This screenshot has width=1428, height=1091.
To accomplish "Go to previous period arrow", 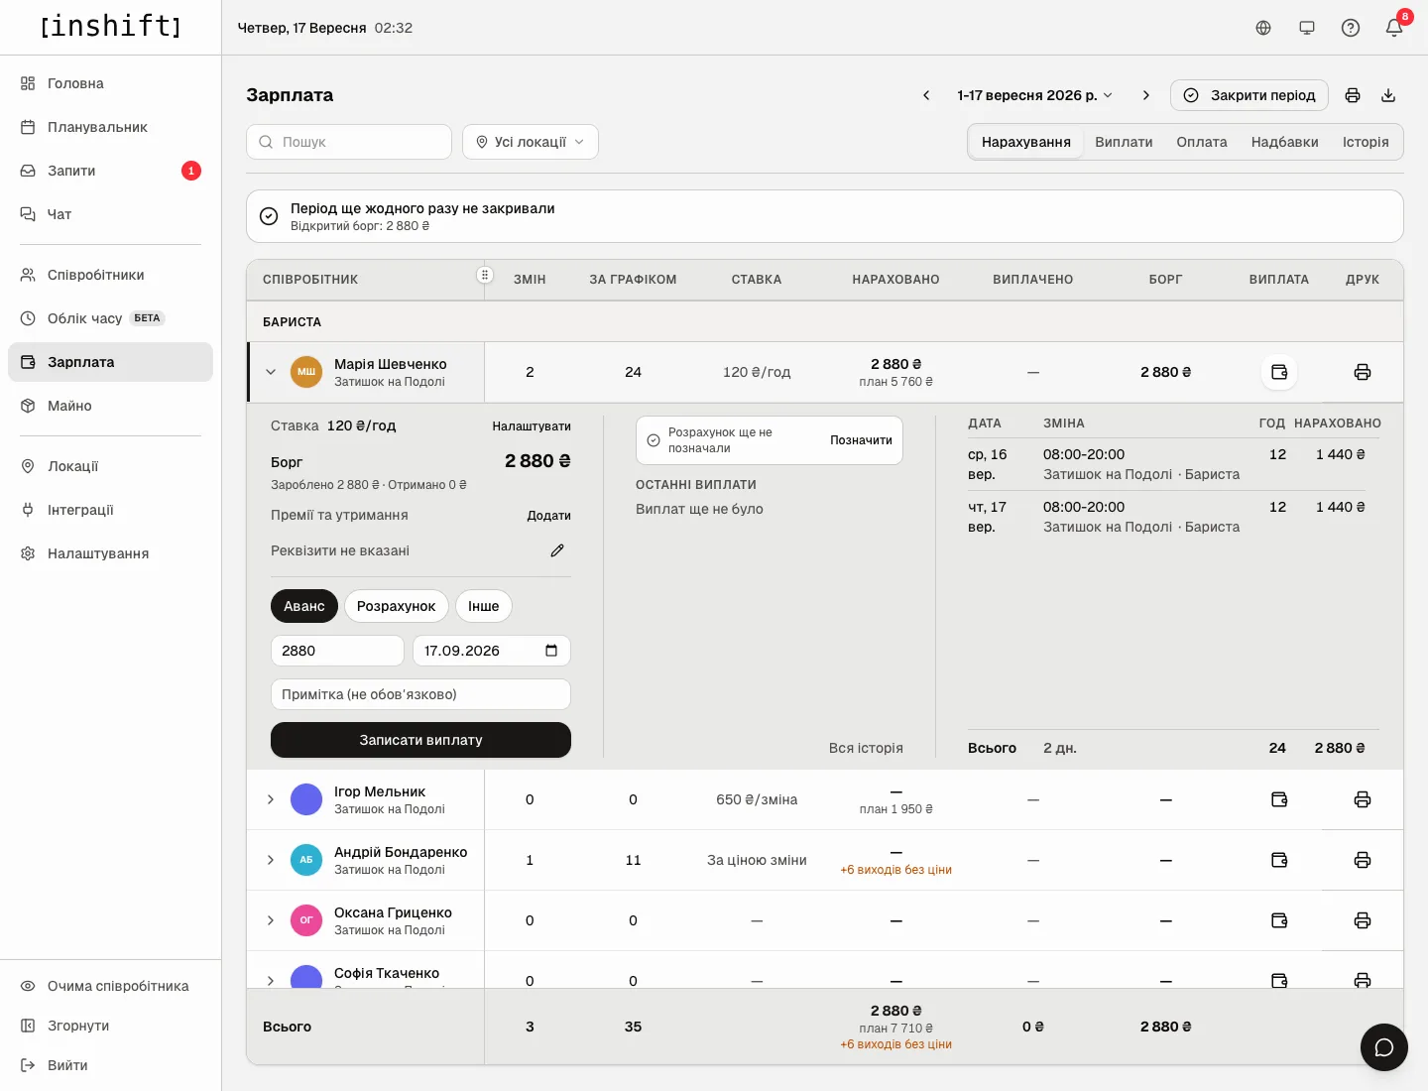I will click(x=926, y=95).
